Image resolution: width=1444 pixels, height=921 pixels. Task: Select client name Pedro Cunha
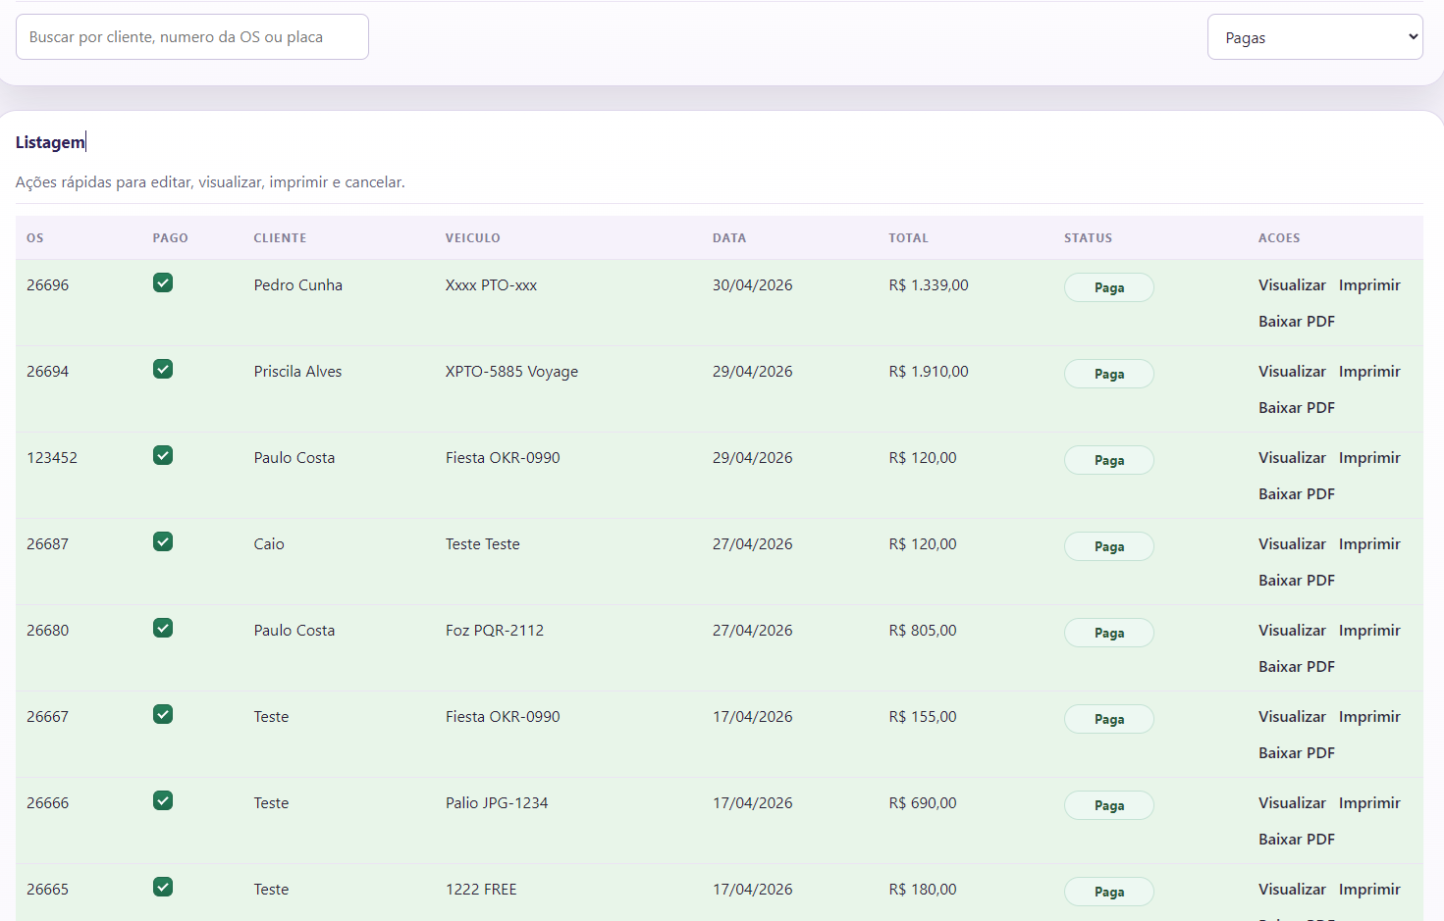point(298,285)
